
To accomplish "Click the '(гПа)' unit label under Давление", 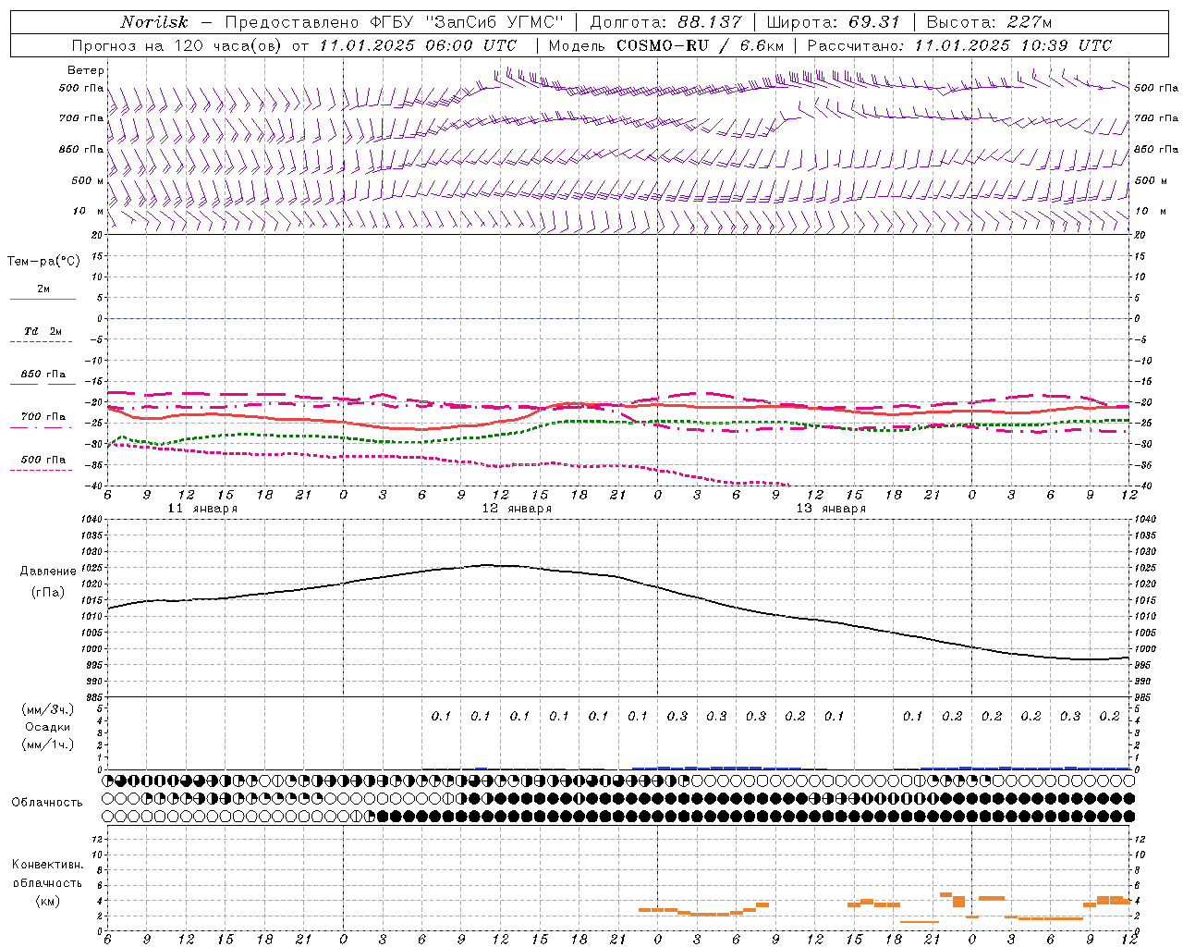I will [x=48, y=592].
